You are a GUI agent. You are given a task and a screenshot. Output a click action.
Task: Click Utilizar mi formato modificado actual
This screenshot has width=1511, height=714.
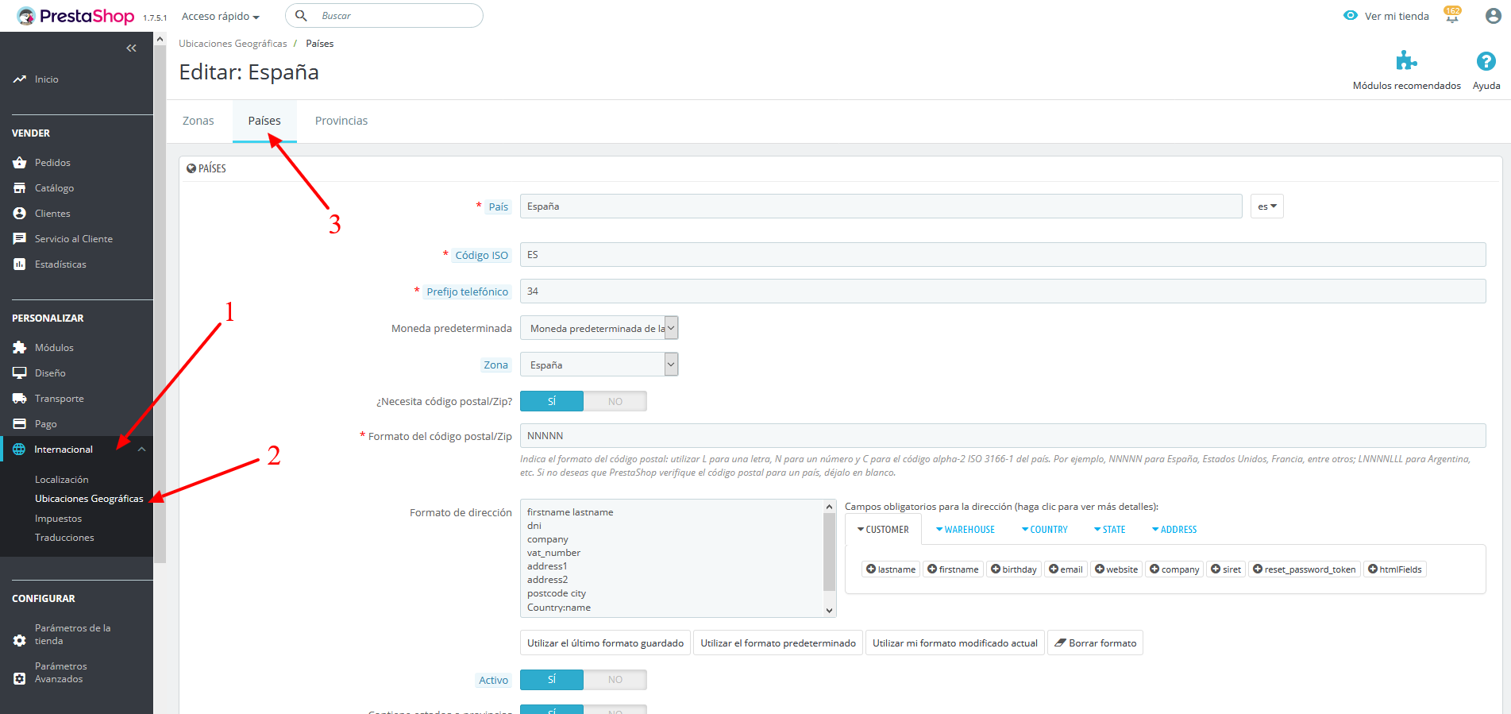(955, 643)
